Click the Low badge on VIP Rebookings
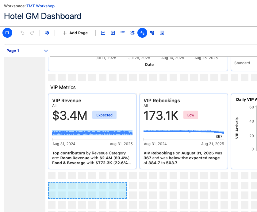The height and width of the screenshot is (212, 257). tap(191, 115)
